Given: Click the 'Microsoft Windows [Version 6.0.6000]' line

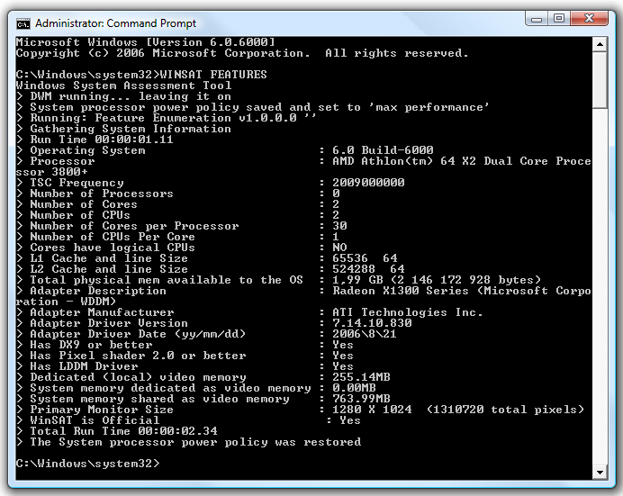Looking at the screenshot, I should click(145, 42).
